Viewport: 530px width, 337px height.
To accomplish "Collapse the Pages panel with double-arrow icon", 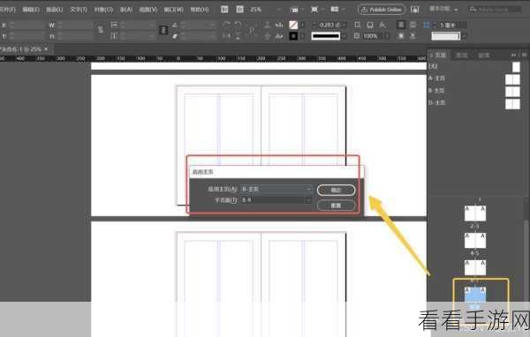I will [x=514, y=55].
